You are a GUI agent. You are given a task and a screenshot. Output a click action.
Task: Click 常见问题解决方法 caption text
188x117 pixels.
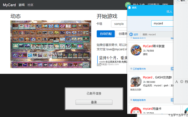51,54
